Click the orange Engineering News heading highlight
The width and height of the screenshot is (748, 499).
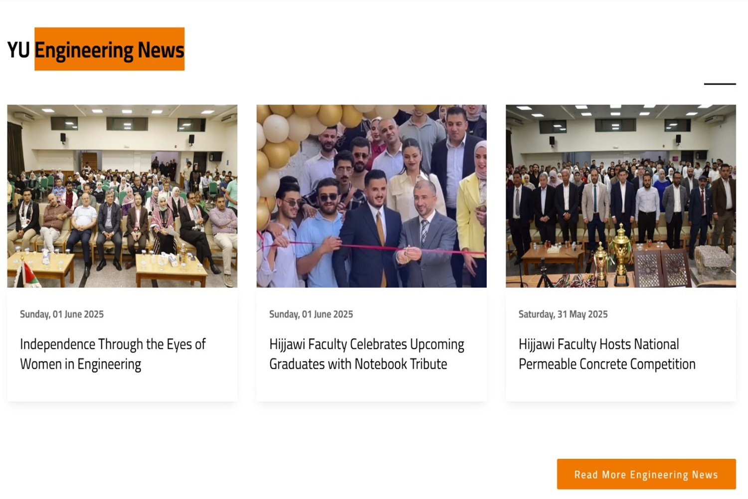coord(109,49)
